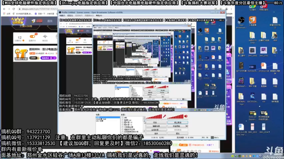
Task: Click the V同类 pill button on Douyu
Action: (34, 58)
